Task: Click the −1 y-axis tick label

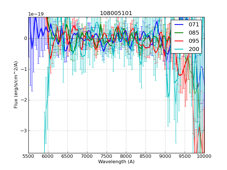Action: coord(24,69)
